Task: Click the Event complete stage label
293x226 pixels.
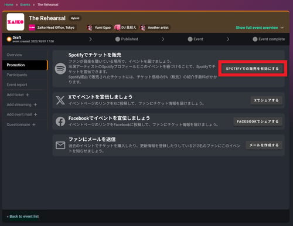Action: point(272,39)
